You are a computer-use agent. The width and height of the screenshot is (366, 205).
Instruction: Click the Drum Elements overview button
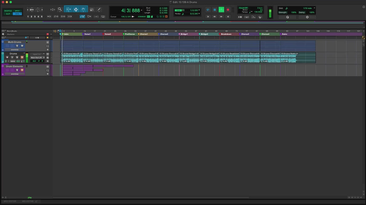pos(14,74)
